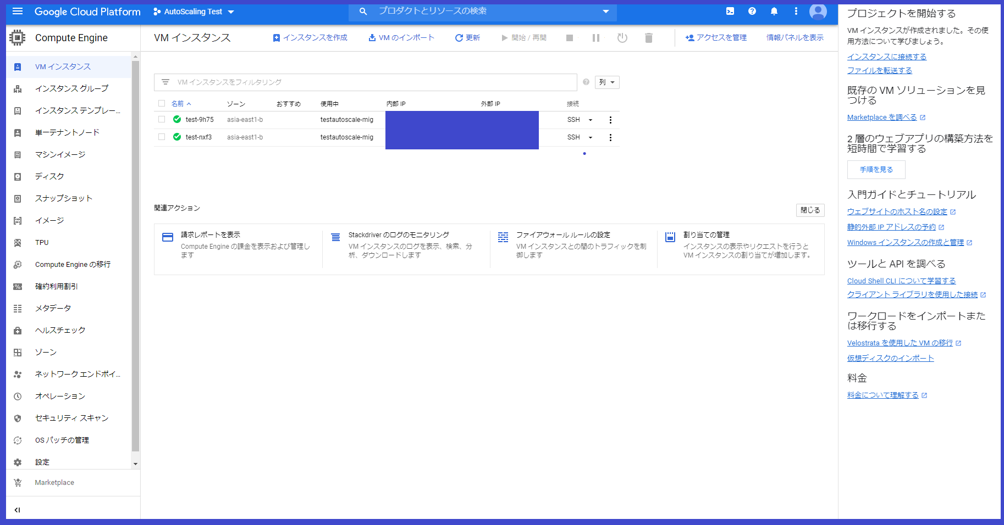Click the ディスク disk icon in sidebar

(18, 177)
